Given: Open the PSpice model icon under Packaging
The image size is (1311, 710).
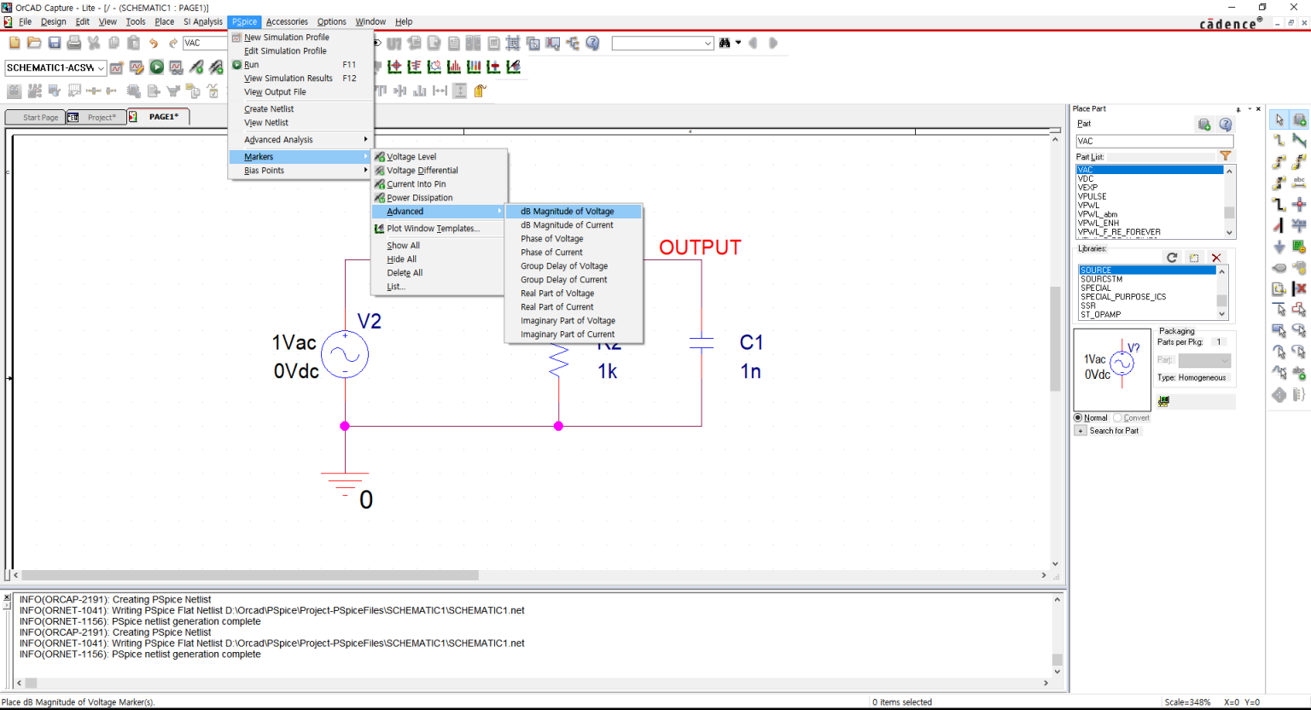Looking at the screenshot, I should [x=1163, y=401].
